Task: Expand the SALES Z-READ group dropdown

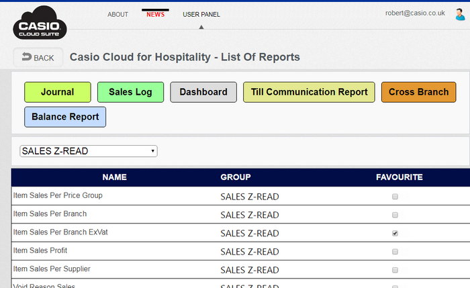Action: 89,151
